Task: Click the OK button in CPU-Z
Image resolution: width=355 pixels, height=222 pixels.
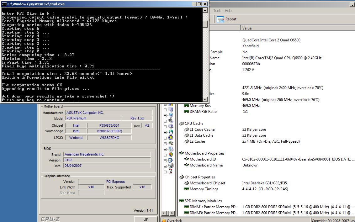Action: pos(146,219)
